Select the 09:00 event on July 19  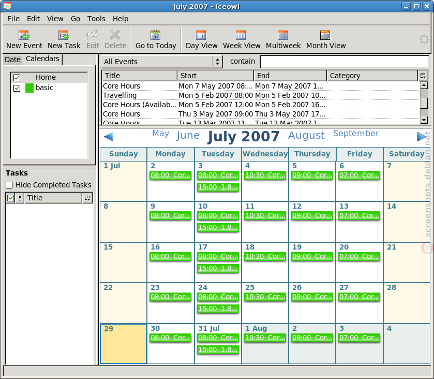[312, 257]
